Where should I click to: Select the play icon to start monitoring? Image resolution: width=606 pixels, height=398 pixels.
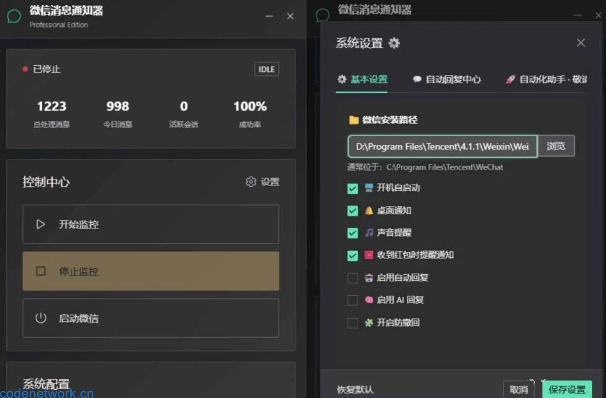click(x=41, y=224)
